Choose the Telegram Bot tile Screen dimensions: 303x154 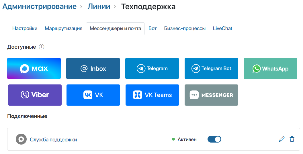point(211,68)
